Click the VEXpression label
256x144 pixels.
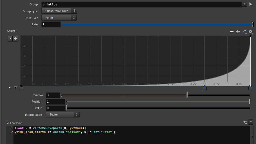pos(15,123)
